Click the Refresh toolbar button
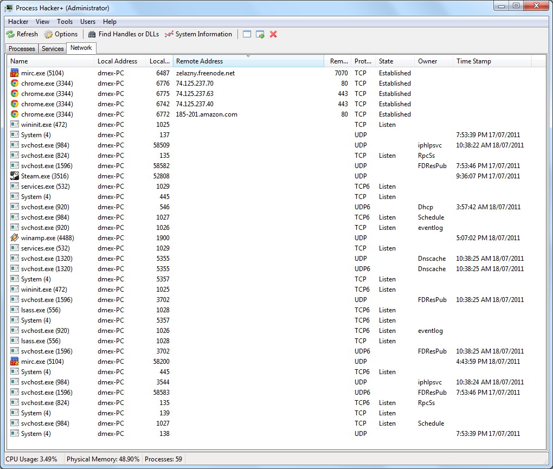Screen dimensions: 553x469 [x=22, y=34]
